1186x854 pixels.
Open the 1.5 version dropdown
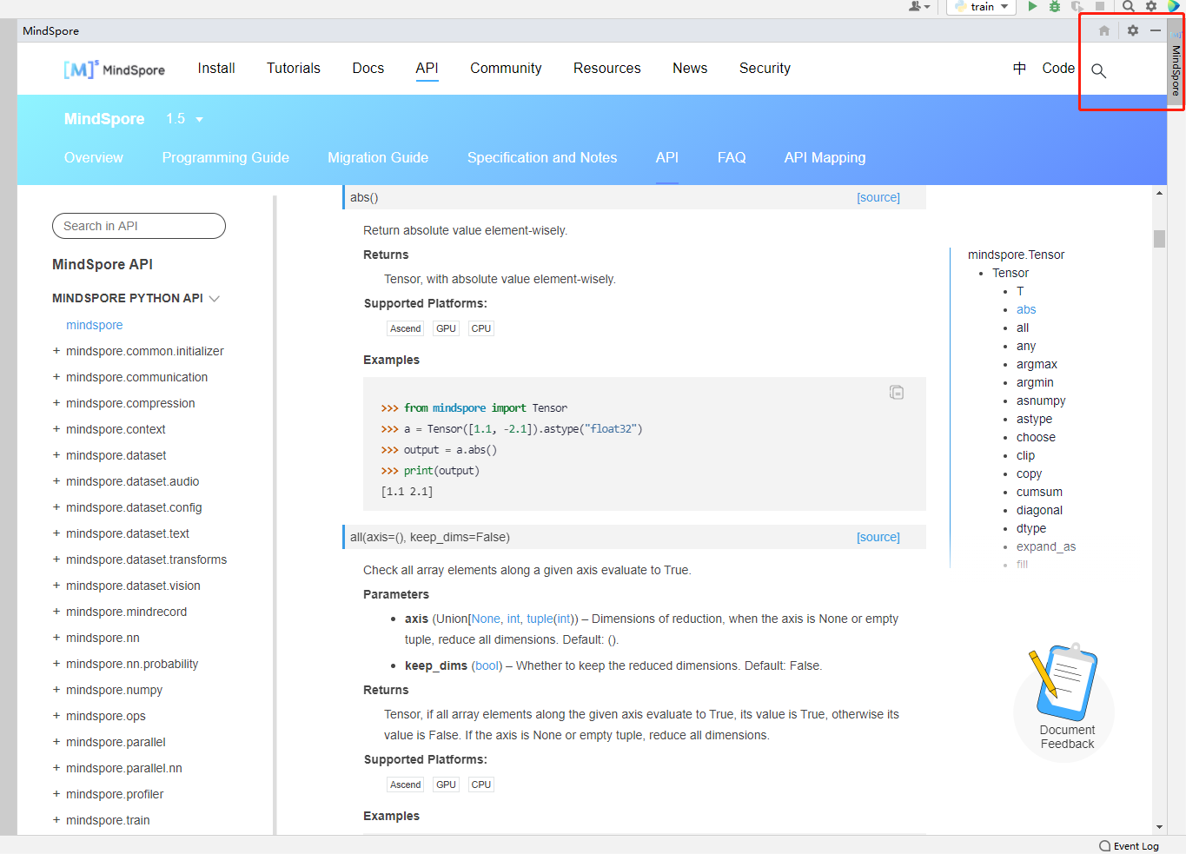185,119
